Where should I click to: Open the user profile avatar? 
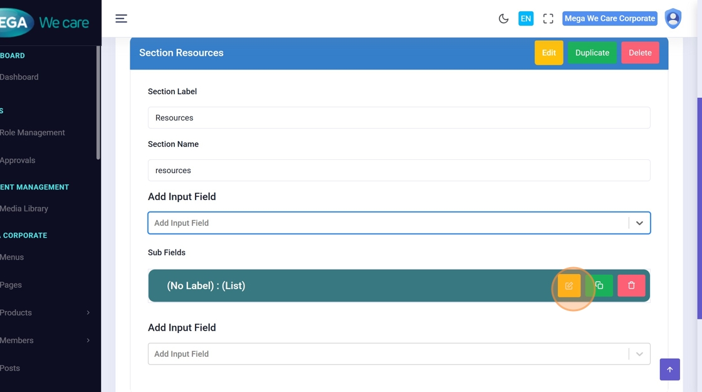[x=673, y=19]
